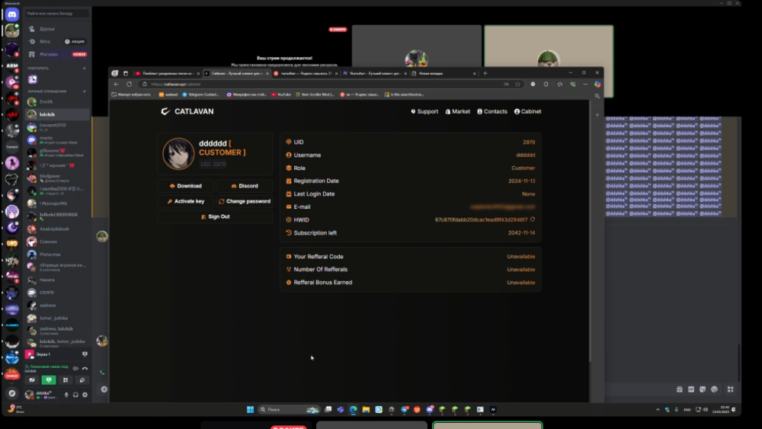
Task: Open direct message with Enotik
Action: [x=57, y=101]
